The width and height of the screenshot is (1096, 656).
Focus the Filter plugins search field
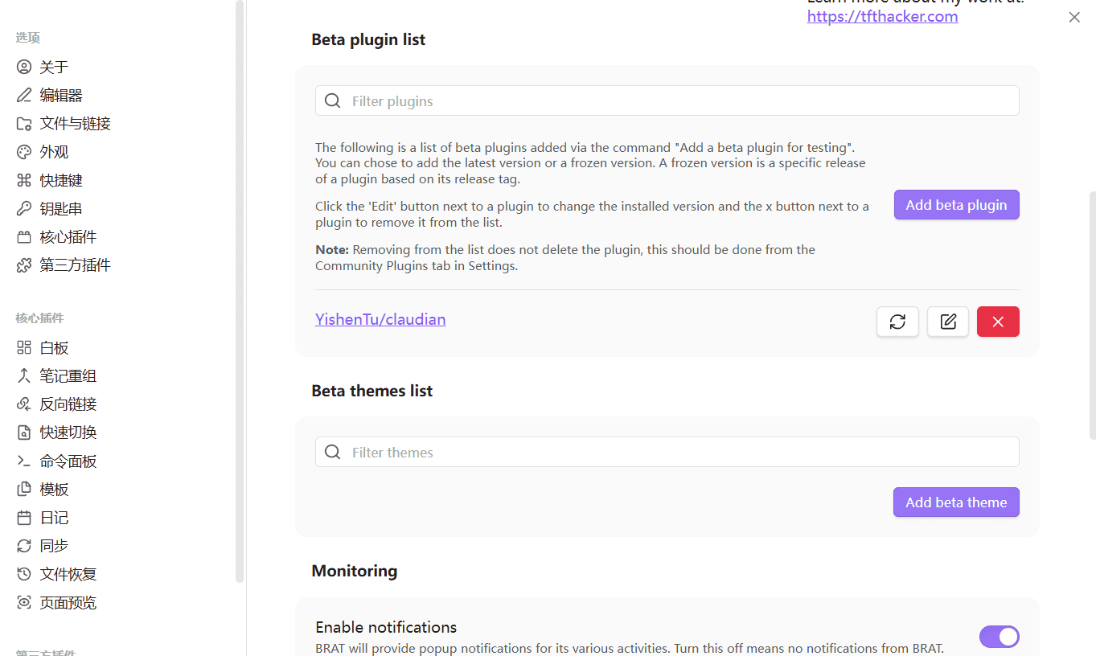coord(667,100)
